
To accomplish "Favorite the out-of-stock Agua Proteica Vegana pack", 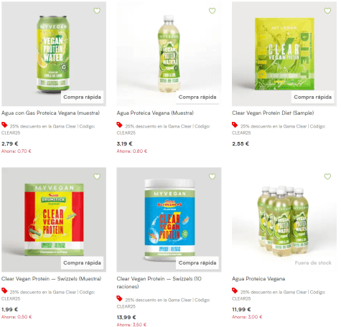I will point(327,176).
